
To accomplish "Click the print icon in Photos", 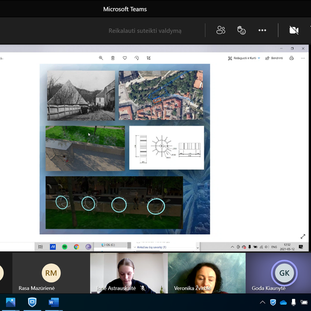I will coord(291,58).
